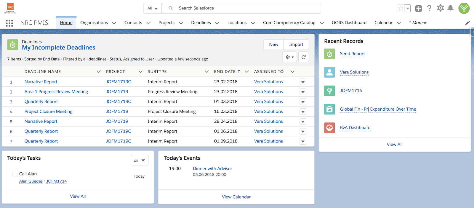This screenshot has height=208, width=474.
Task: Click the NRC logo
Action: point(10,8)
